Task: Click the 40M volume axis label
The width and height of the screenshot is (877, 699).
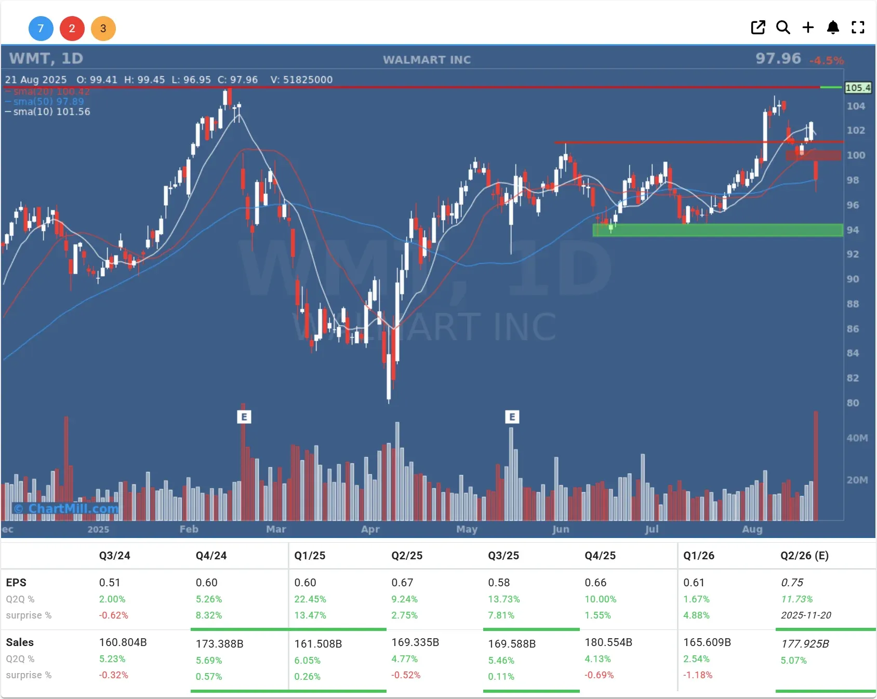Action: [x=857, y=438]
